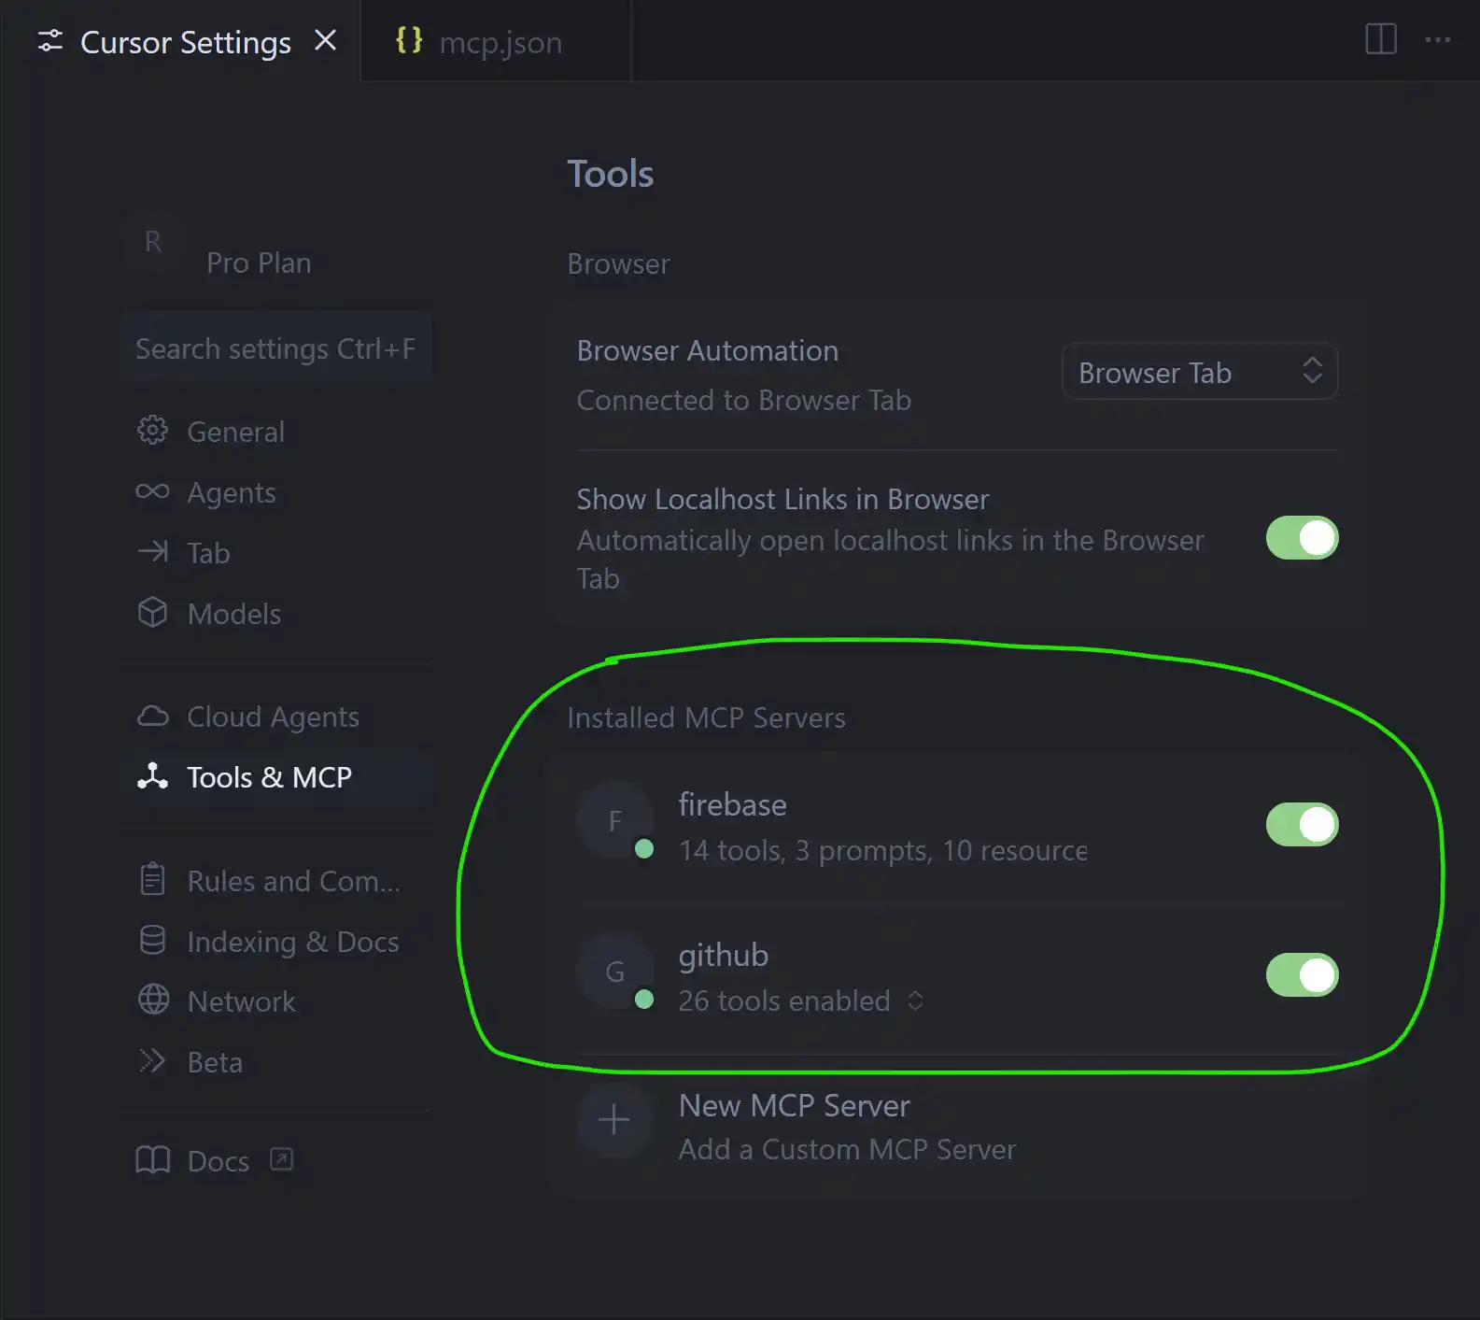Click the split editor layout icon

[x=1381, y=39]
